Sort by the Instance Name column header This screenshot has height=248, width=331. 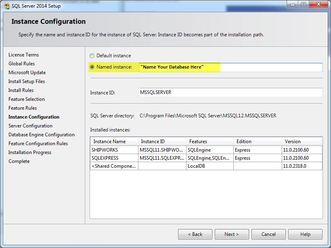pos(114,142)
